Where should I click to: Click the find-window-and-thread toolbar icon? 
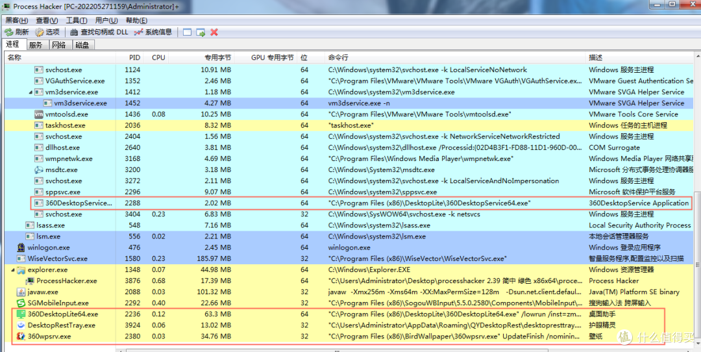(x=201, y=32)
